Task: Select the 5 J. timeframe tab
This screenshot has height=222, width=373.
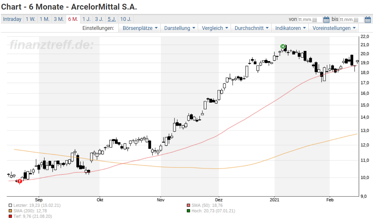Action: [112, 19]
